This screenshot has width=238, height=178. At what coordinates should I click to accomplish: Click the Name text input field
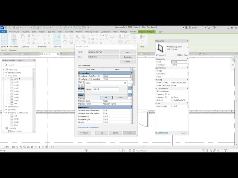pos(106,89)
